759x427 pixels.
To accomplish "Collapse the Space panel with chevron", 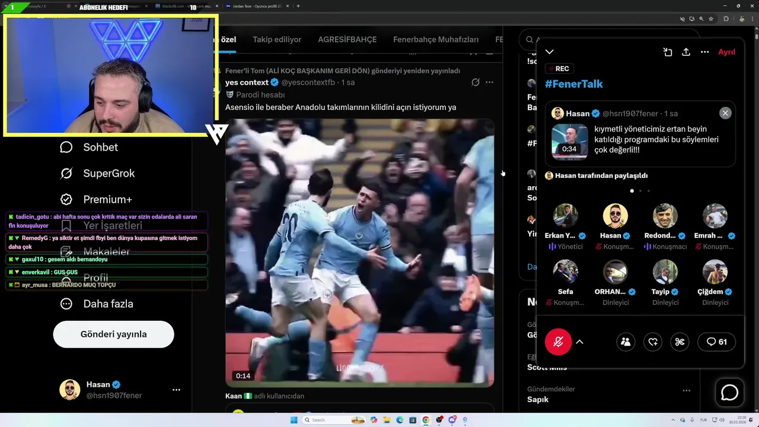I will click(550, 52).
